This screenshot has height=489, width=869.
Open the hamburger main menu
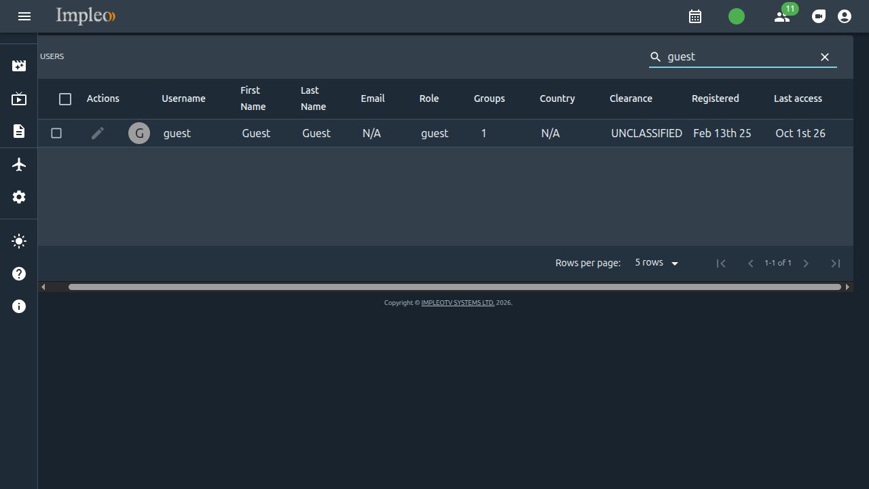coord(24,16)
